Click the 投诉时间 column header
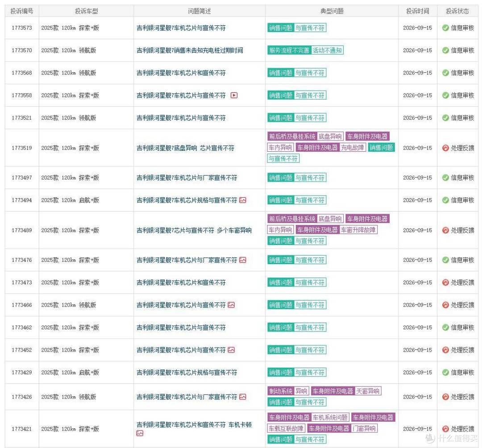 417,11
